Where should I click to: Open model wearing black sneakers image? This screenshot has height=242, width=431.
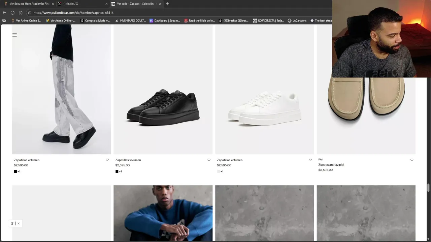coord(61,89)
